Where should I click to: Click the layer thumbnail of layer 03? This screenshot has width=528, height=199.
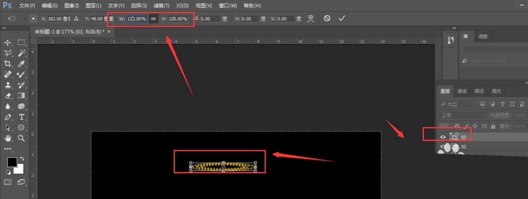454,137
